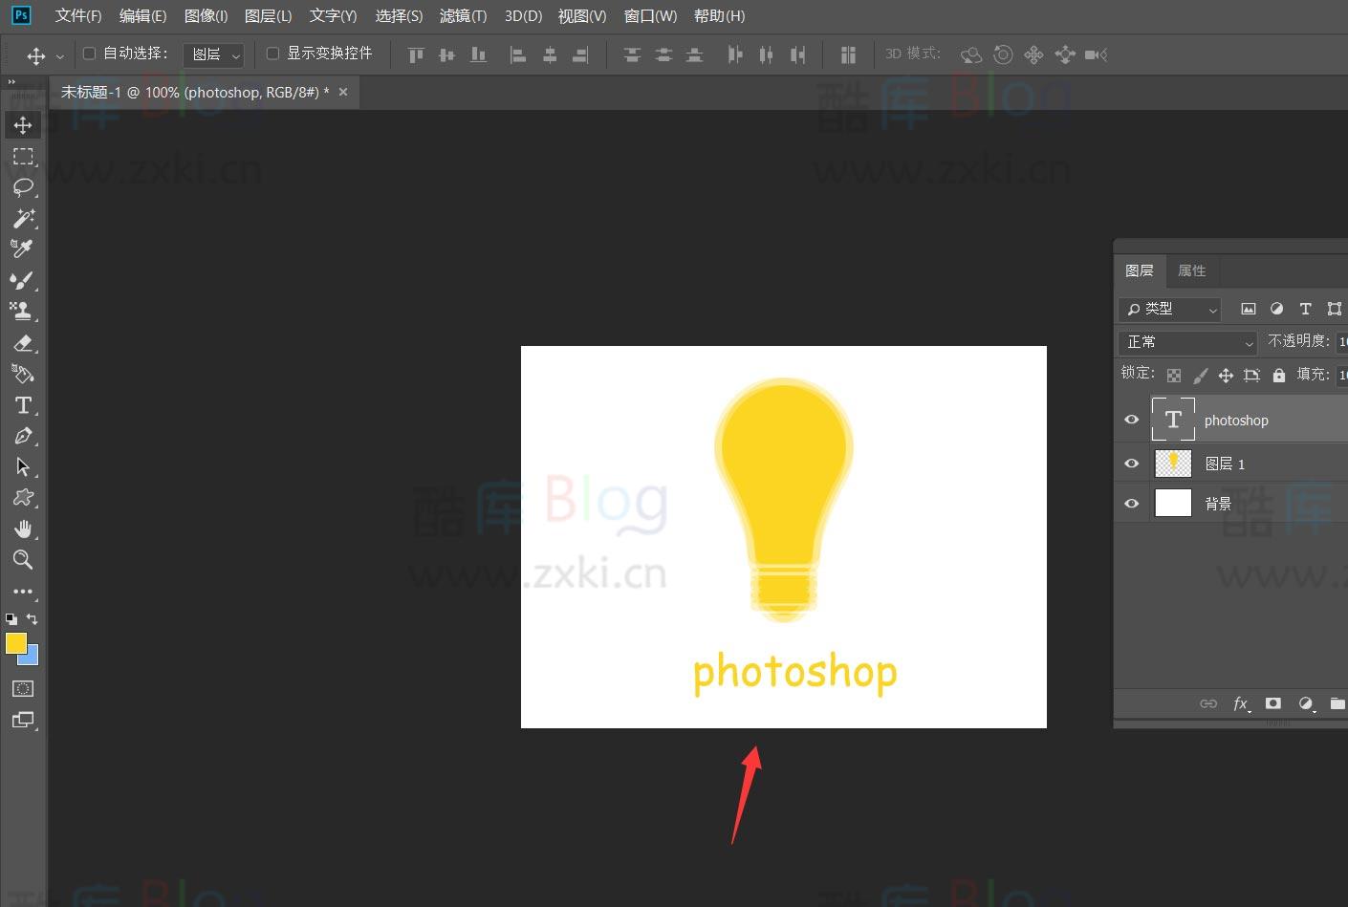Choose the Zoom tool
The width and height of the screenshot is (1348, 907).
pyautogui.click(x=23, y=560)
